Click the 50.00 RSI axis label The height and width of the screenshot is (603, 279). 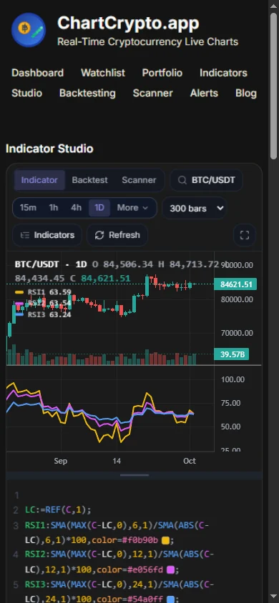230,427
